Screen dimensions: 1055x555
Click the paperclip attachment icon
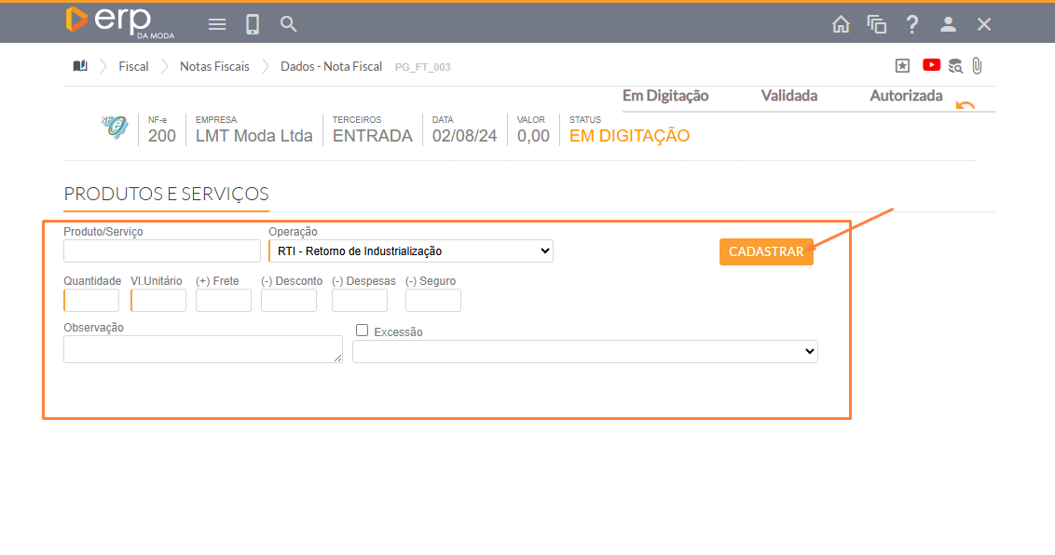(x=977, y=66)
